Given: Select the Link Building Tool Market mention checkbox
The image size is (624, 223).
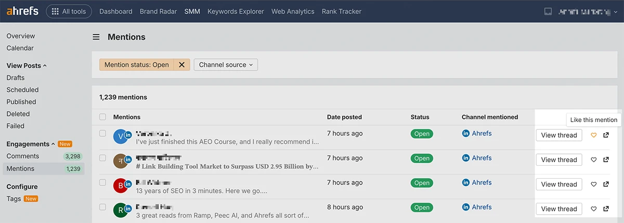Looking at the screenshot, I should pyautogui.click(x=102, y=158).
